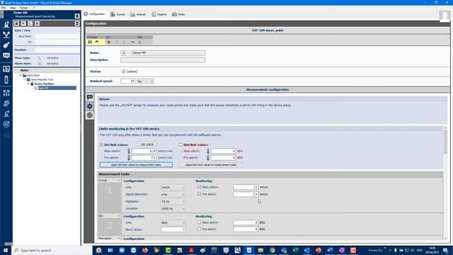Viewport: 453px width, 255px height.
Task: Click the save changes icon in toolbar
Action: coord(90,42)
